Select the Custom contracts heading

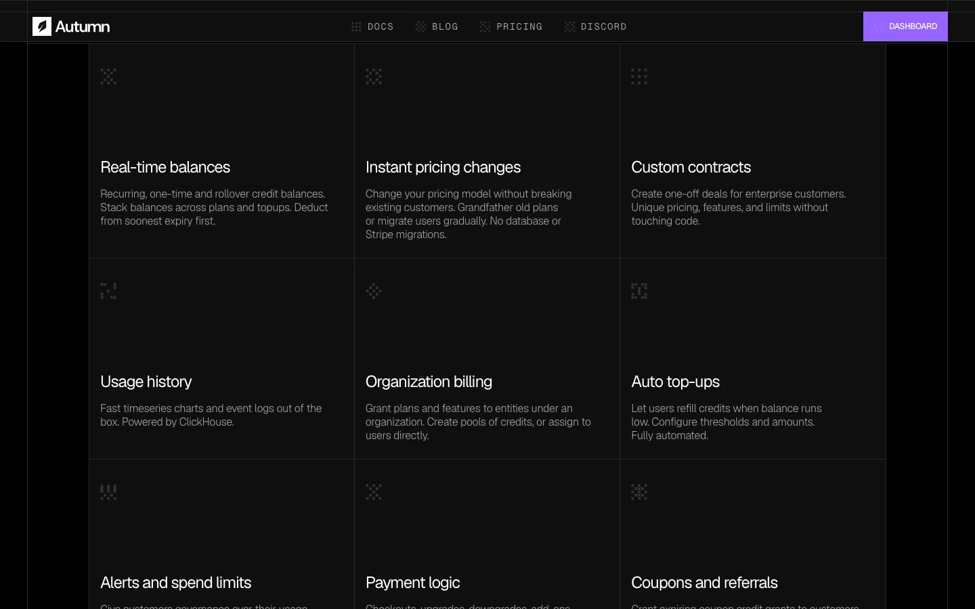(691, 167)
